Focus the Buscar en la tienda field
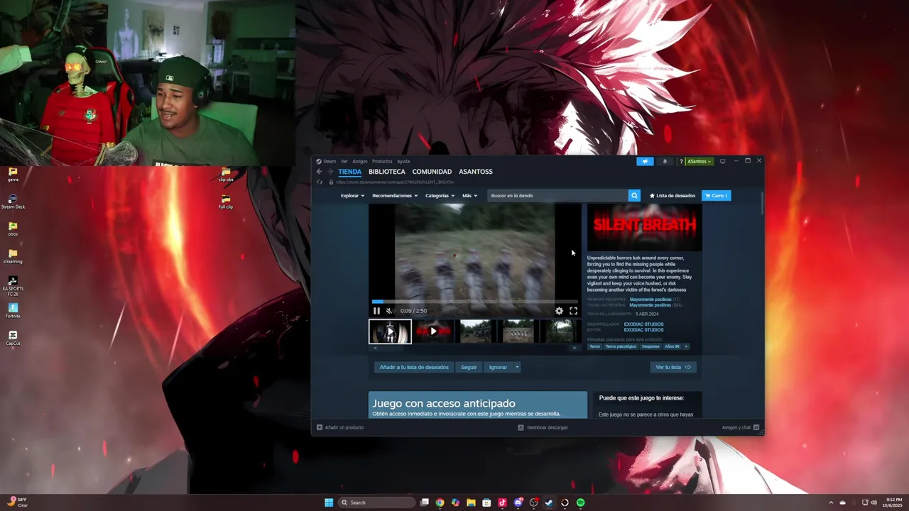 pos(558,195)
